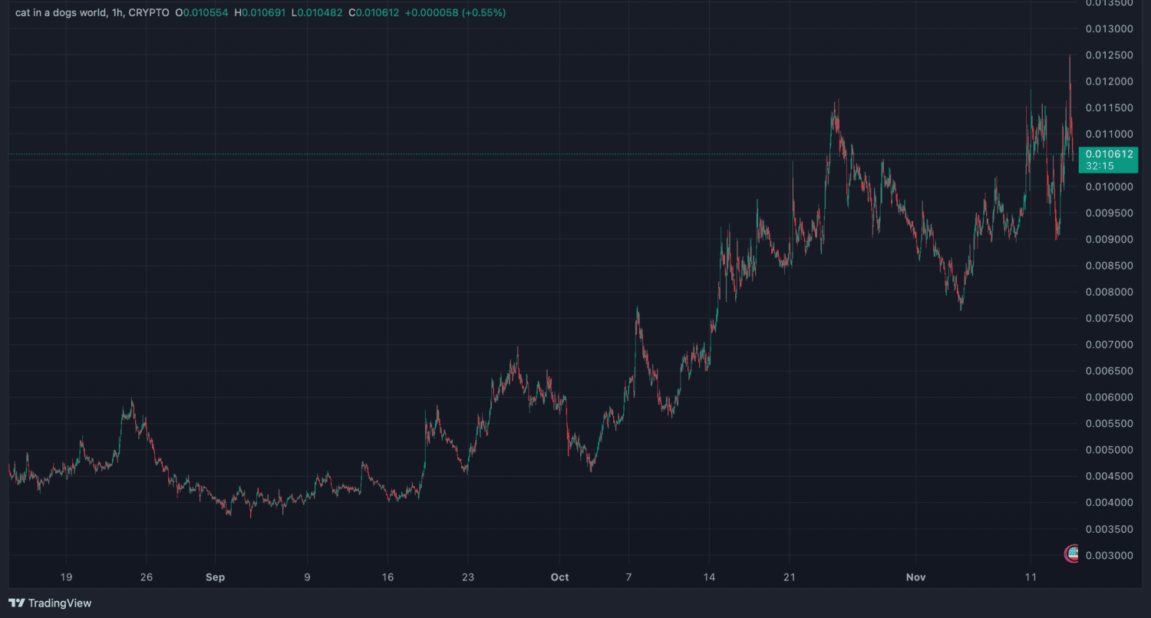Click the "0.009000" price axis label
Image resolution: width=1151 pixels, height=618 pixels.
point(1111,240)
